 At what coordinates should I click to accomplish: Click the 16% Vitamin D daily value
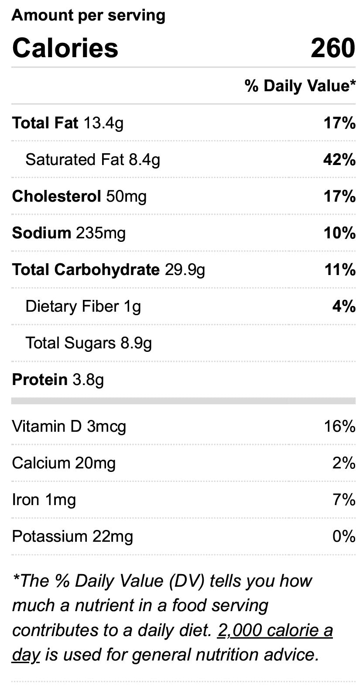[339, 426]
